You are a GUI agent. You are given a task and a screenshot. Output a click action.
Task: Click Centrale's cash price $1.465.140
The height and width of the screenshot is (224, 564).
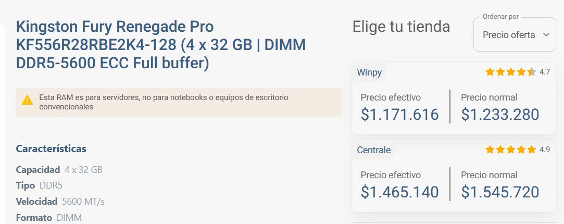(x=399, y=192)
